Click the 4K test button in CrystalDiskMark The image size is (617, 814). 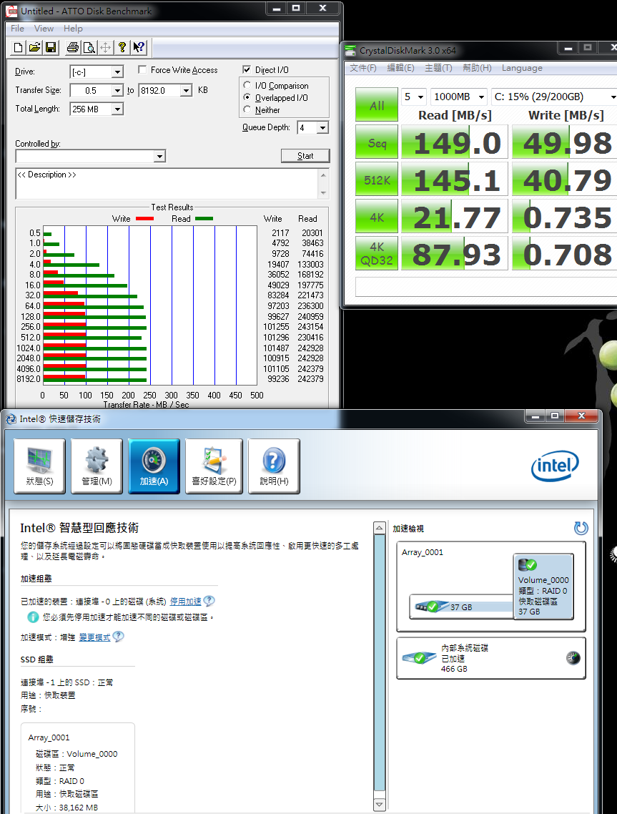377,217
